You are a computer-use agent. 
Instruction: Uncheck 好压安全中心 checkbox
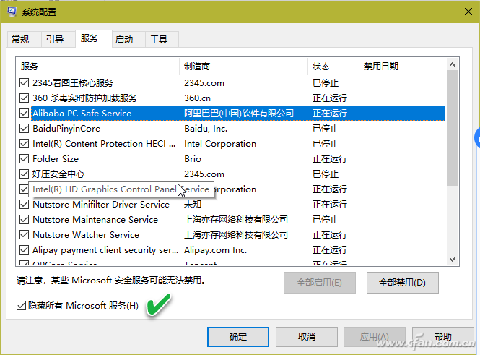point(25,174)
